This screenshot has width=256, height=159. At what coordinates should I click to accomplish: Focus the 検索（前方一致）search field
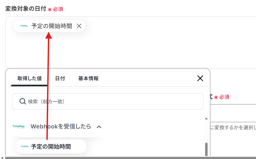(x=108, y=101)
